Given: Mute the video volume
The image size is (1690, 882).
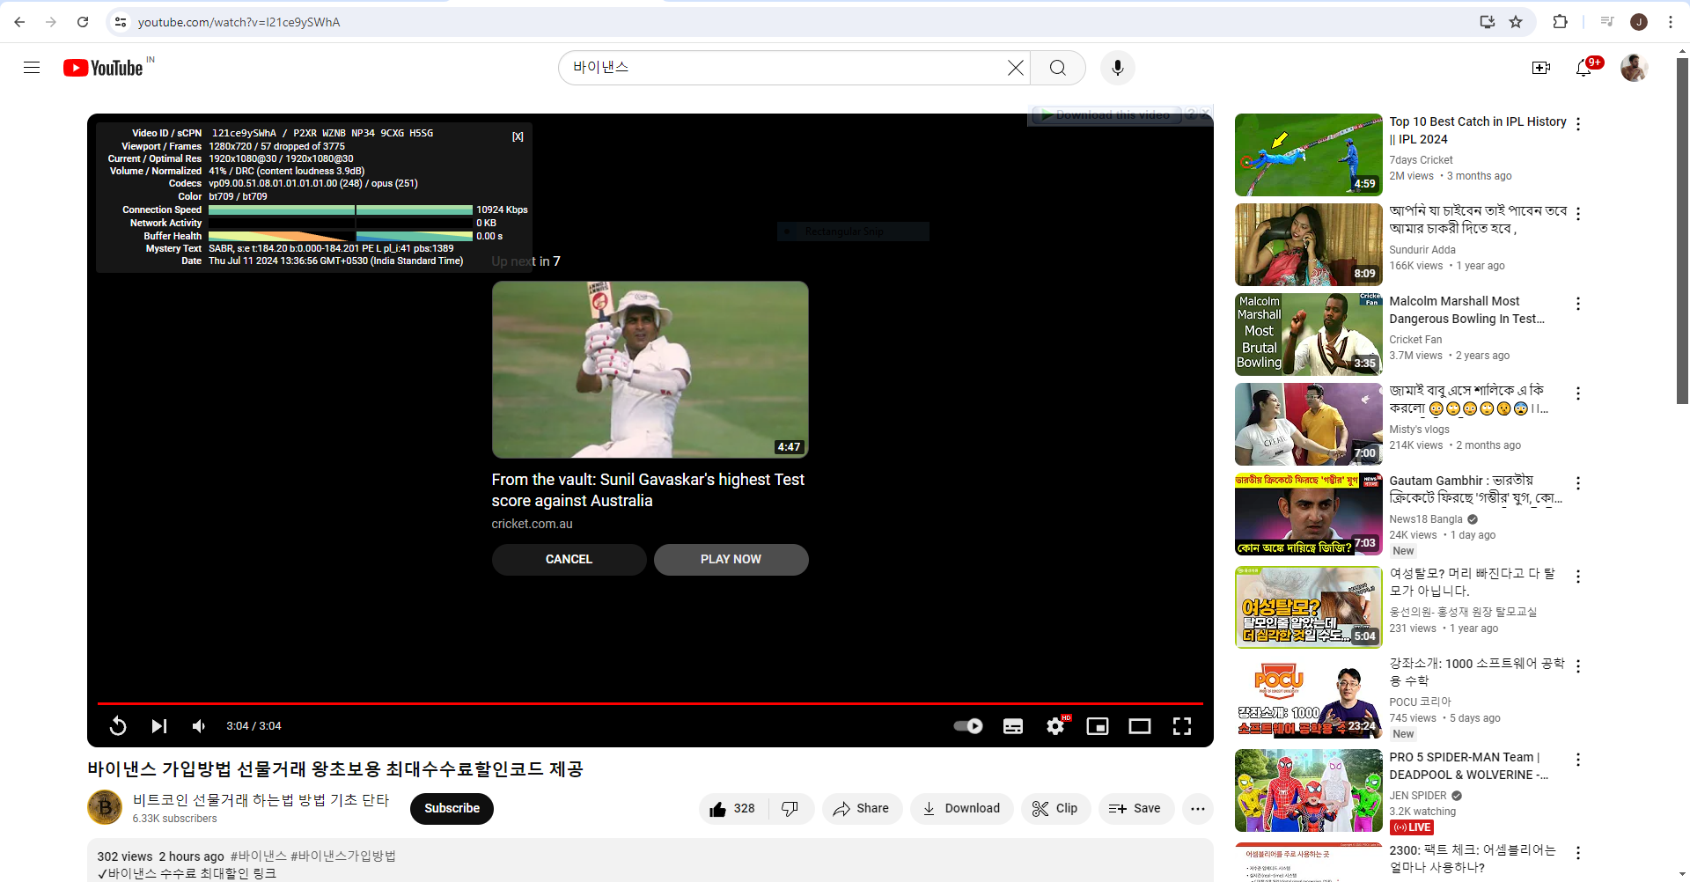Looking at the screenshot, I should [199, 726].
